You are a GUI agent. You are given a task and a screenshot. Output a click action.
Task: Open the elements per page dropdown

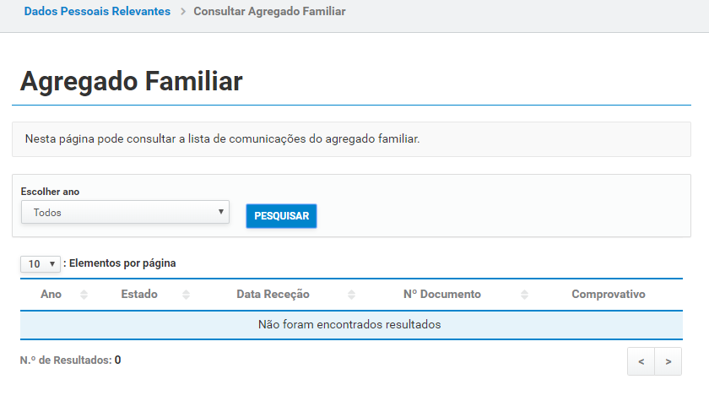(x=41, y=263)
